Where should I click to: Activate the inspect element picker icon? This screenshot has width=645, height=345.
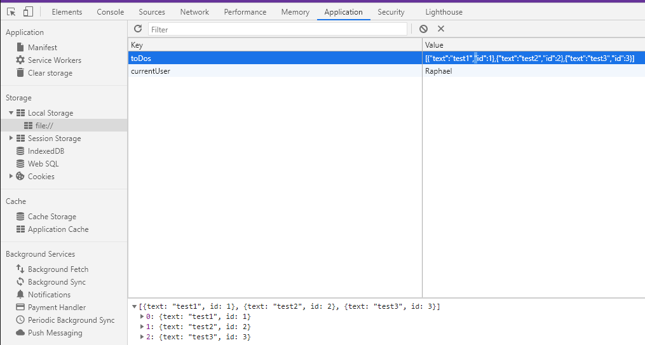[11, 12]
